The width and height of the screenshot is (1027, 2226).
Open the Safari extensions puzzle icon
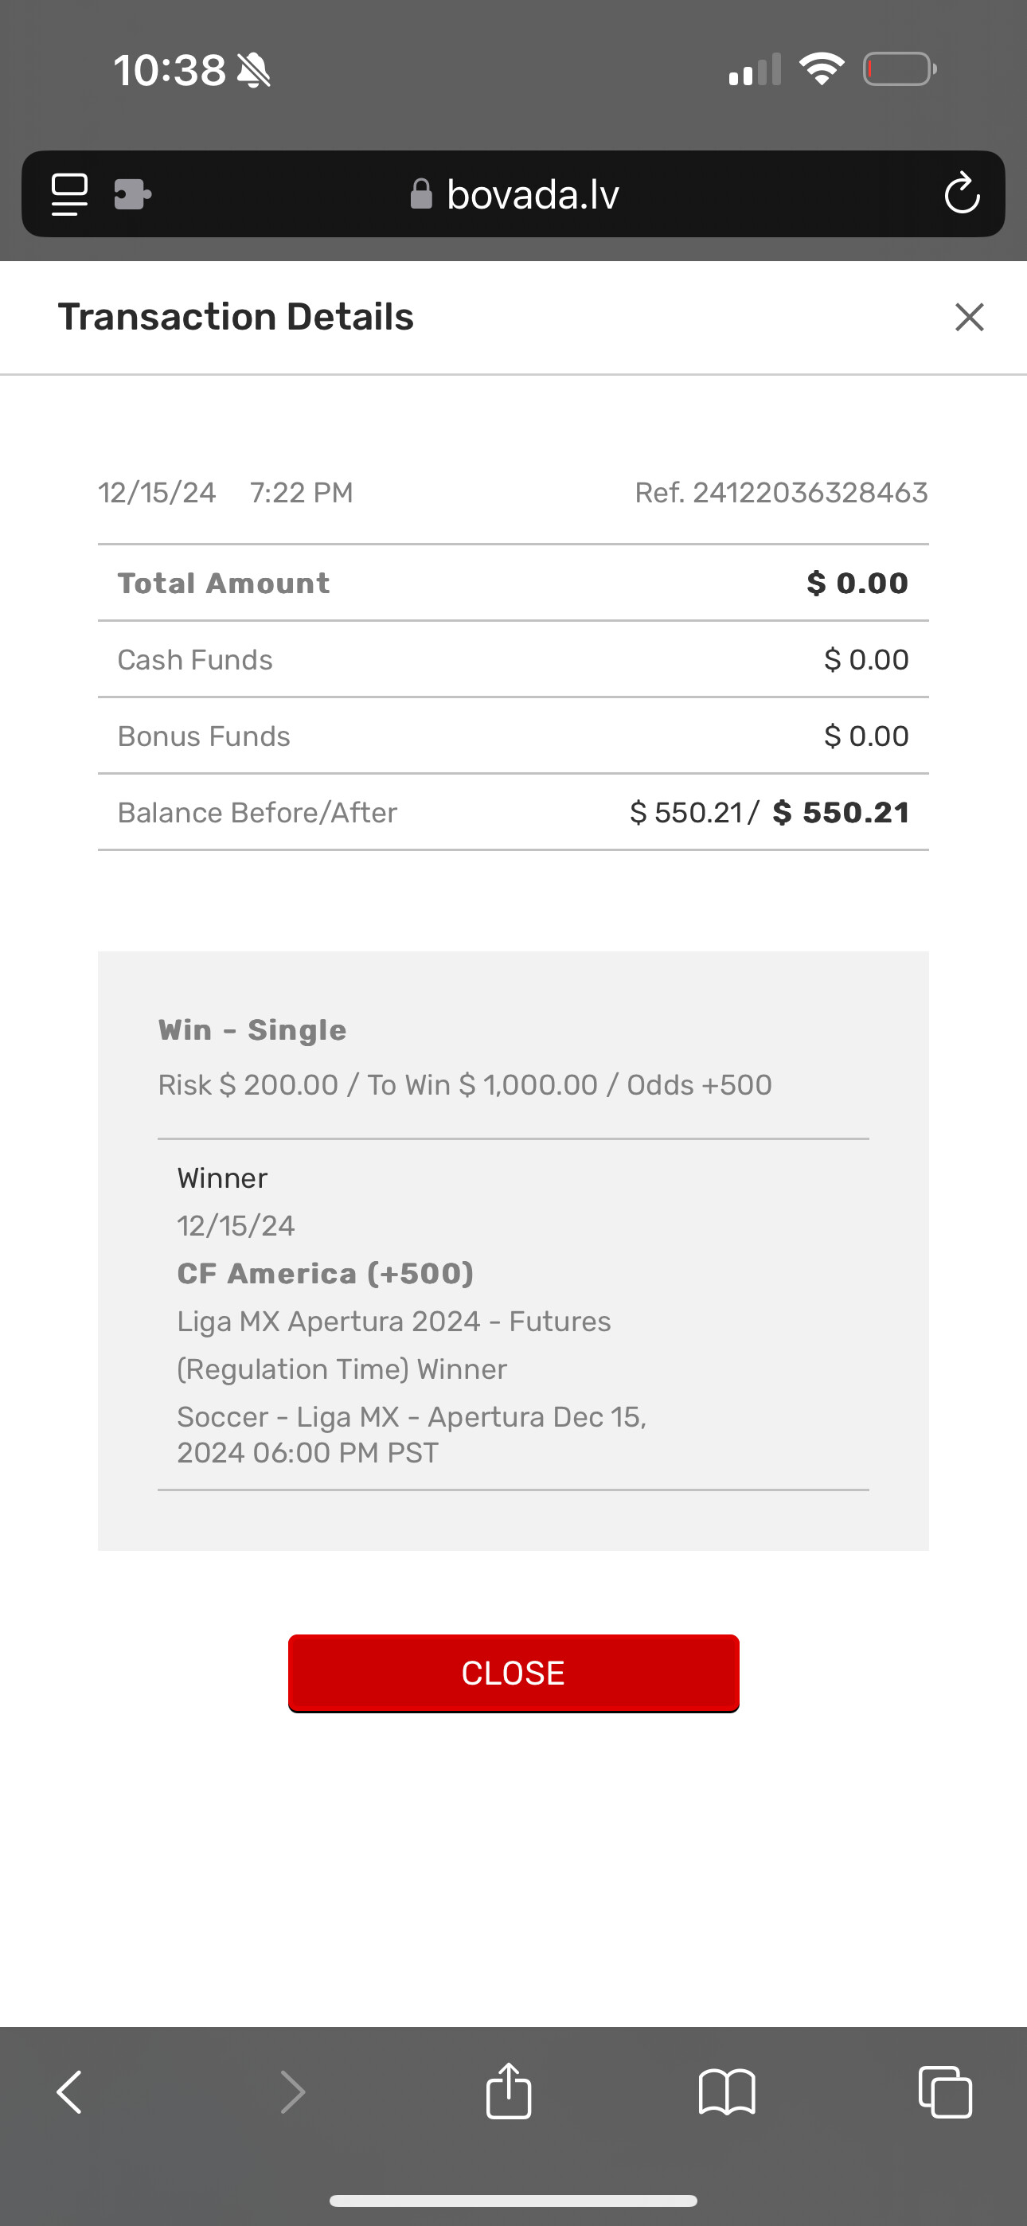[x=132, y=194]
